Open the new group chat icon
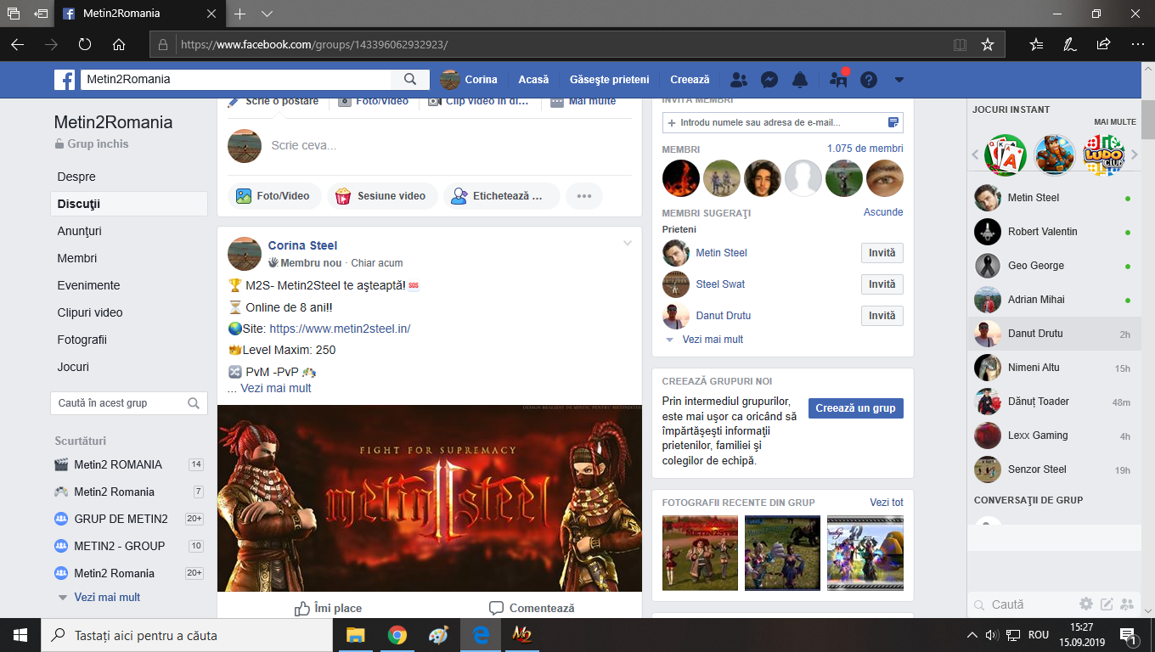The image size is (1155, 652). point(1127,604)
